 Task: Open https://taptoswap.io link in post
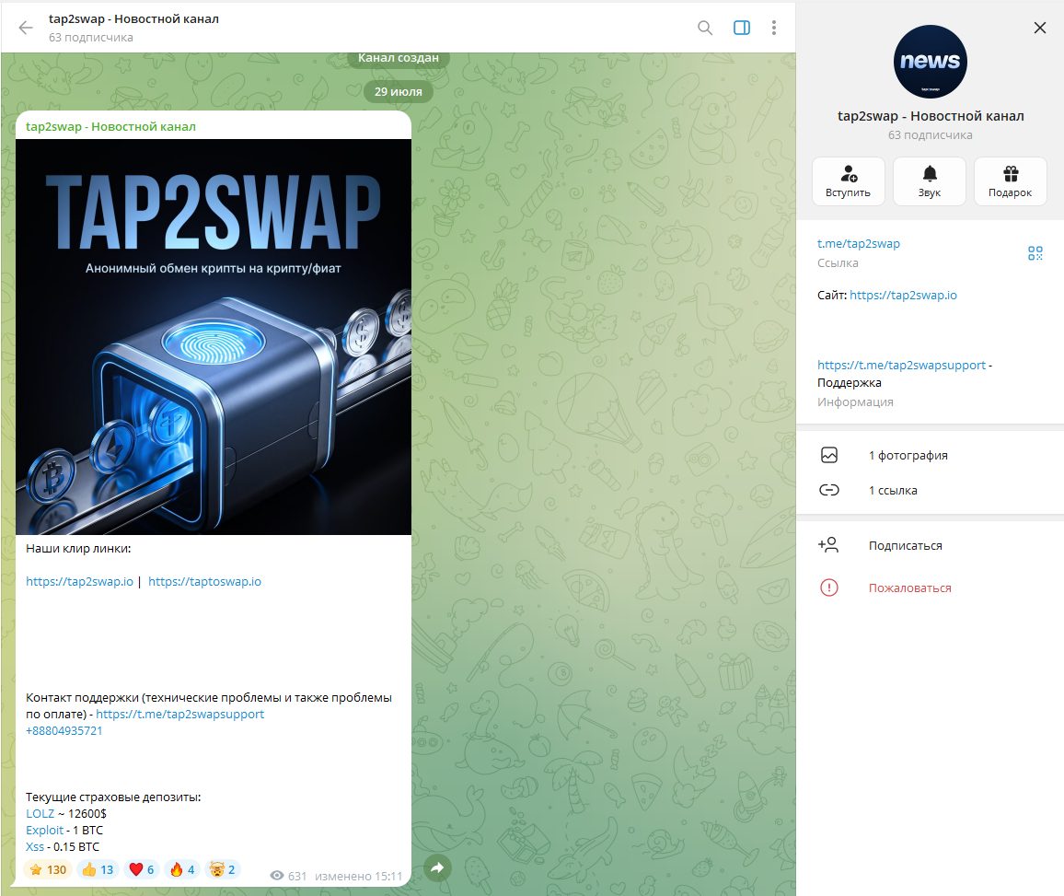point(204,582)
